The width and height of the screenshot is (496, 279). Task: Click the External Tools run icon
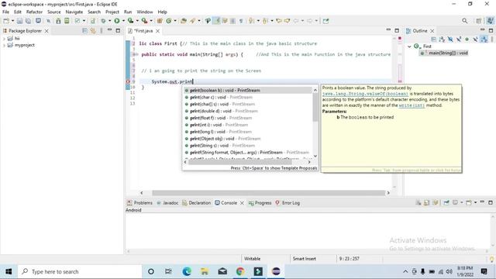[x=144, y=21]
